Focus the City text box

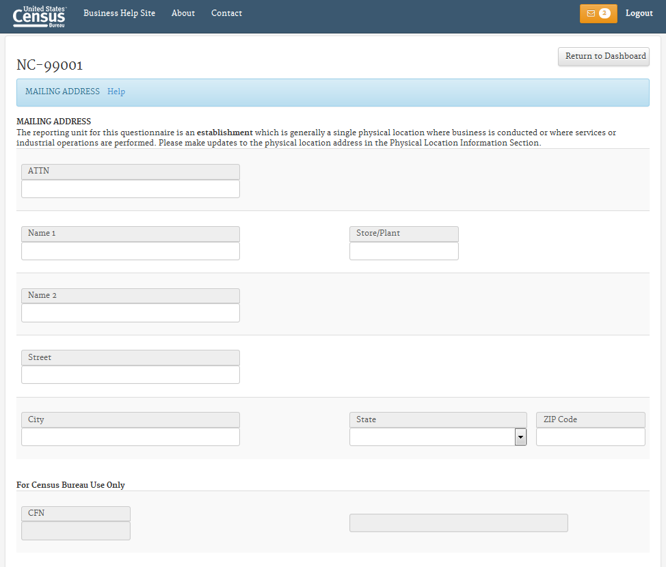131,437
